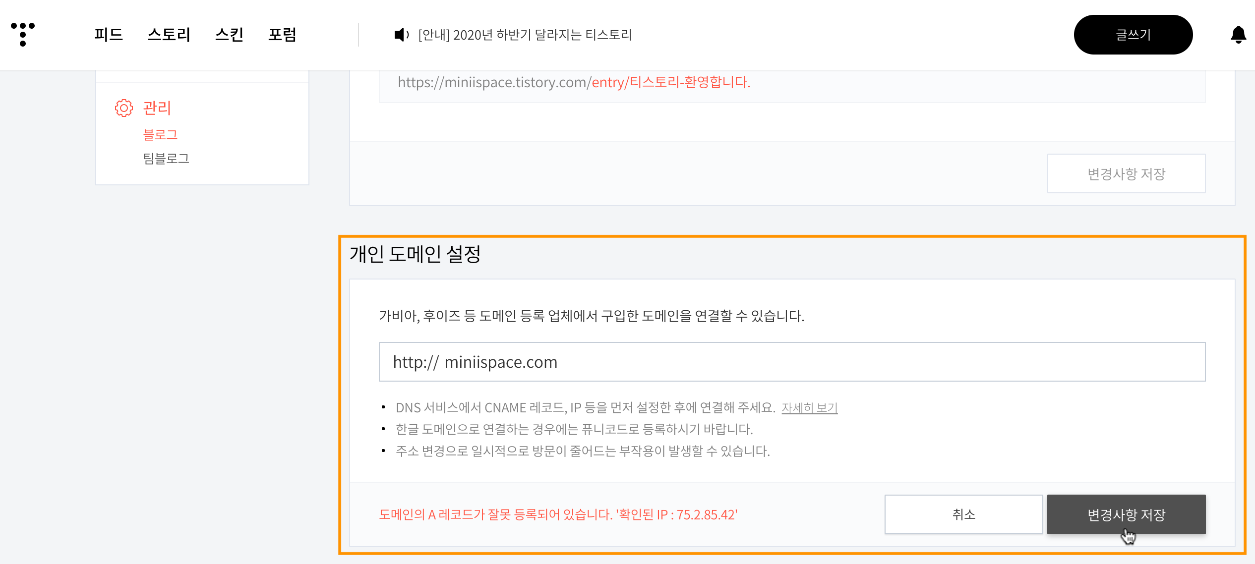Click the Tistory dots logo icon

tap(23, 34)
